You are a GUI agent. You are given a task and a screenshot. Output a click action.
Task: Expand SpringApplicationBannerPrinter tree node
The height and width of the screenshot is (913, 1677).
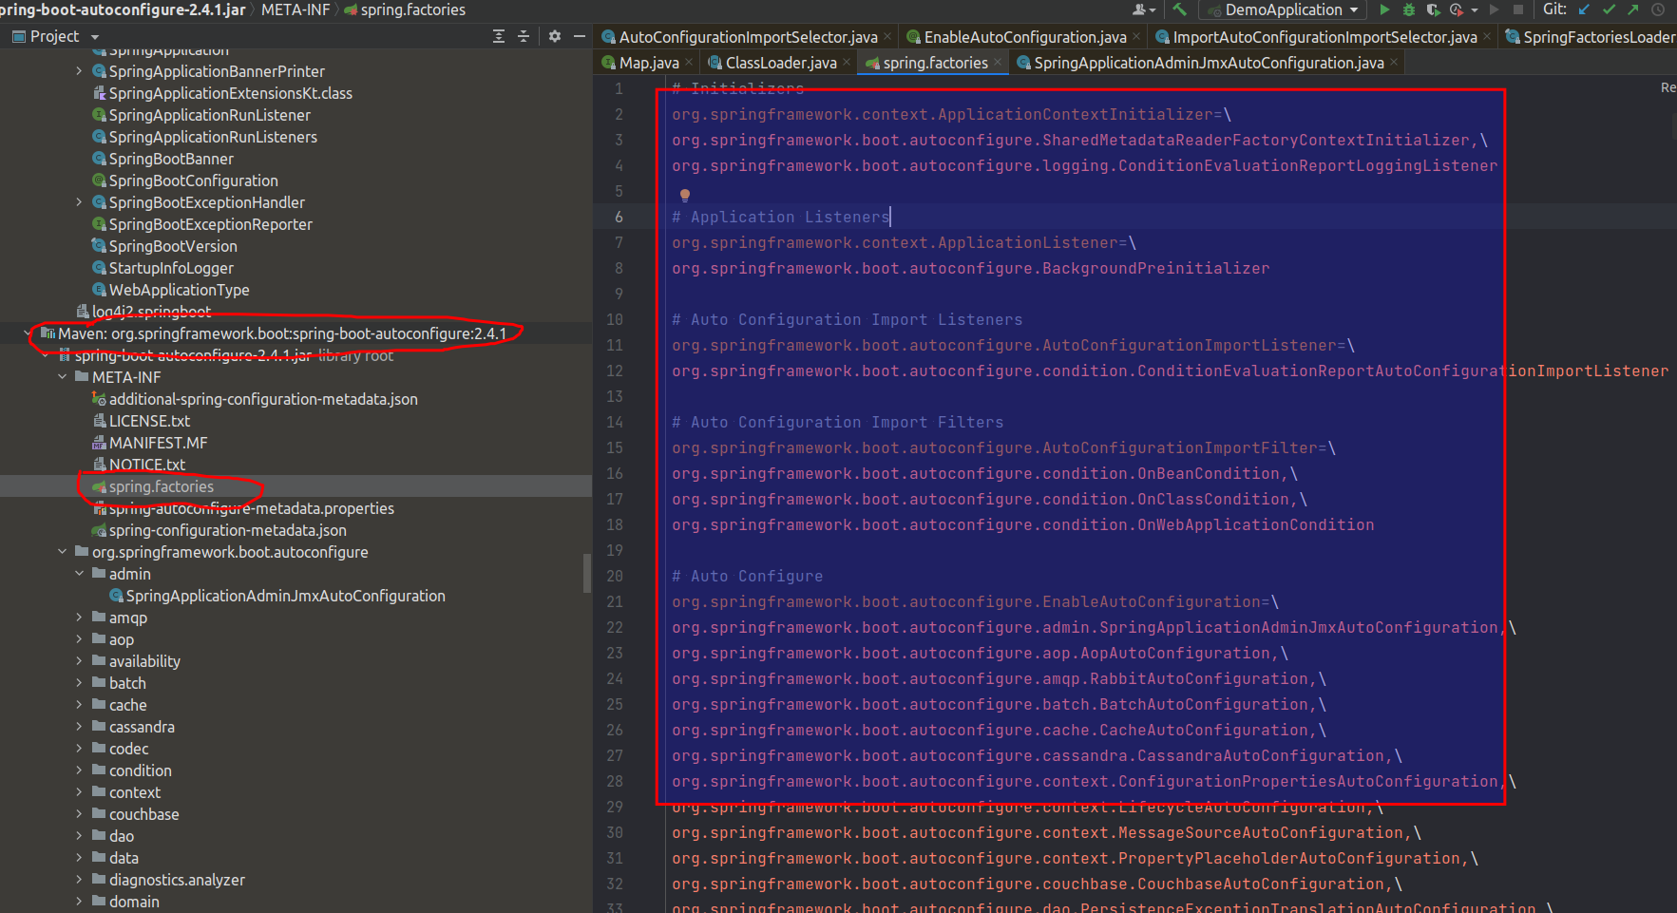(x=79, y=71)
